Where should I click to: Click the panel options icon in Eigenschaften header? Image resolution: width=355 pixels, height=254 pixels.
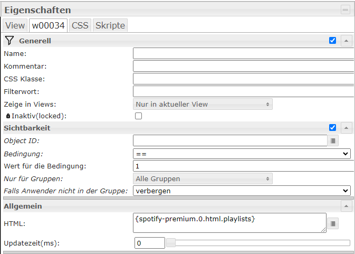[x=346, y=10]
